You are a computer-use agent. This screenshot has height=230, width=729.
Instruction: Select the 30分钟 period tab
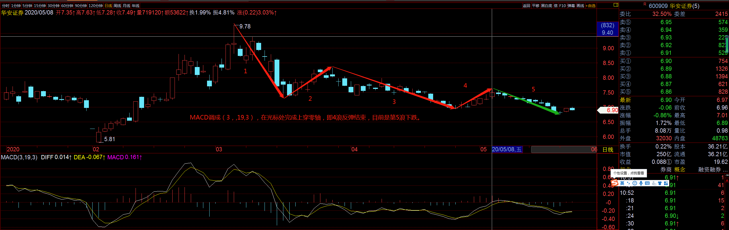coord(54,6)
